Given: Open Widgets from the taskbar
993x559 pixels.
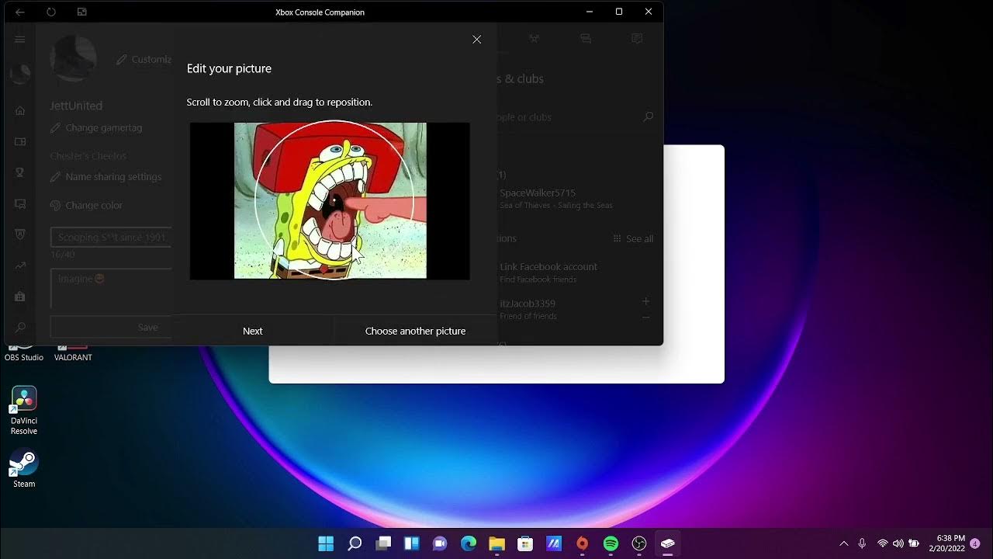Looking at the screenshot, I should tap(411, 543).
